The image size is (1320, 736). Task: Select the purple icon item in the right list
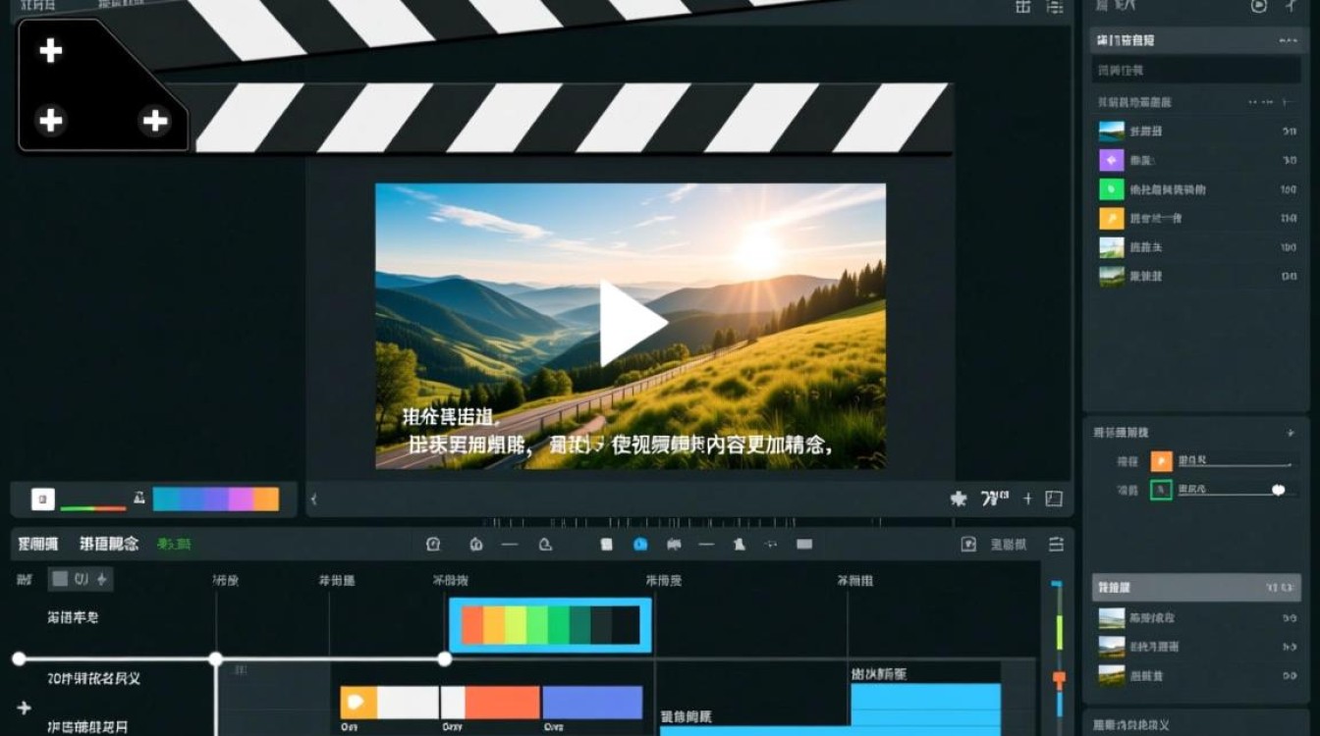pos(1111,160)
